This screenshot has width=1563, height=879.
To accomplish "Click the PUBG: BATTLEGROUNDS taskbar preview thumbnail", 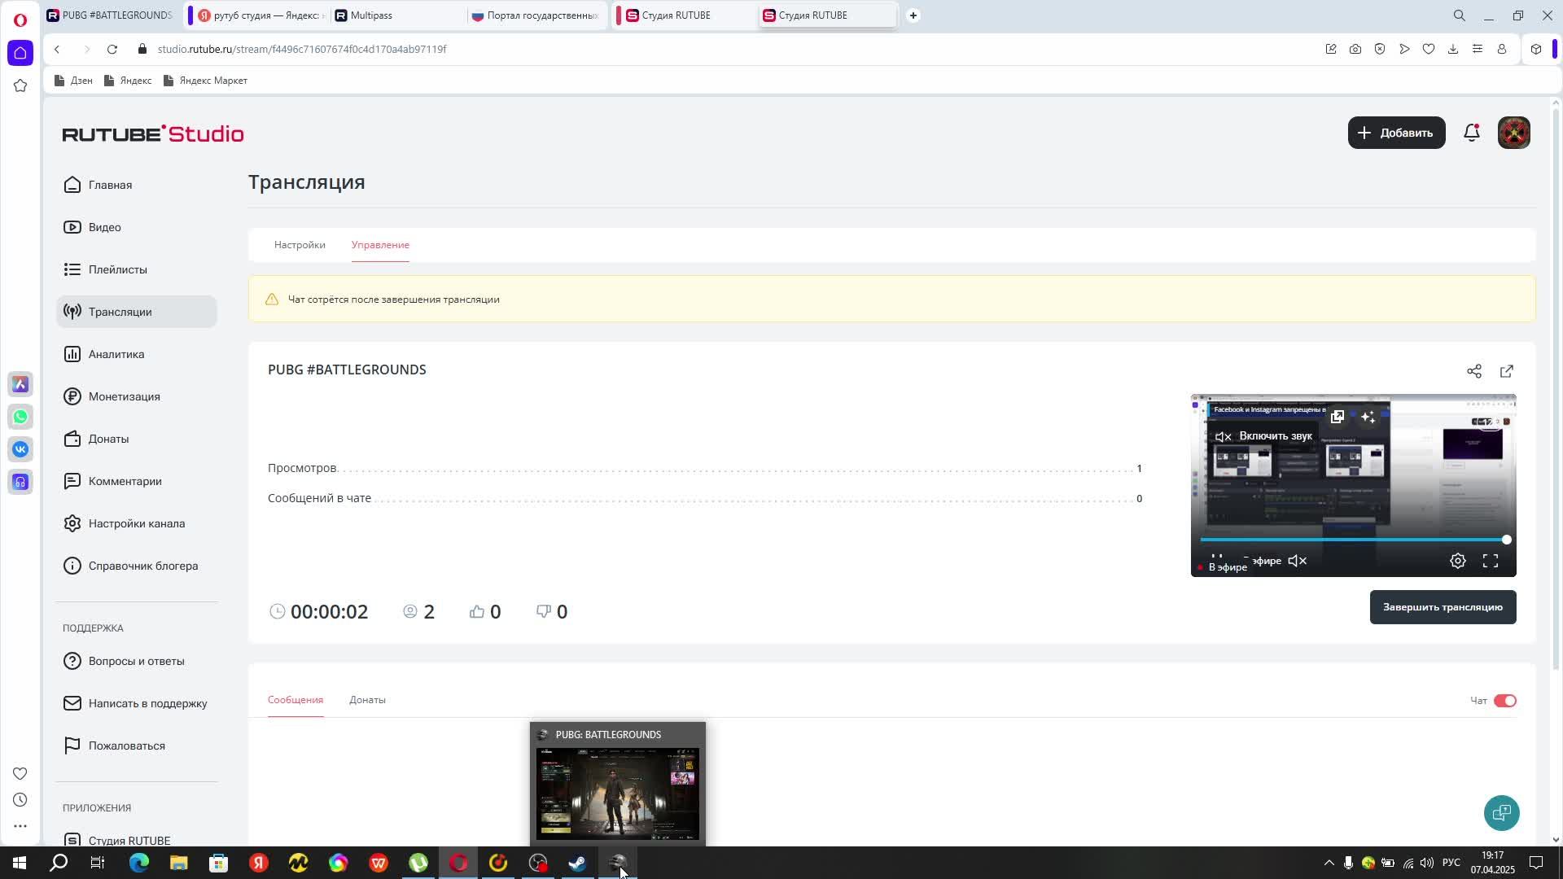I will [617, 792].
